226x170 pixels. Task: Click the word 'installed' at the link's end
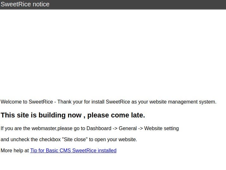click(x=107, y=151)
